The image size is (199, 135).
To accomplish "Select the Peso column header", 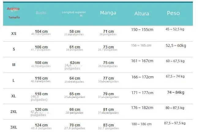I will pos(173,13).
